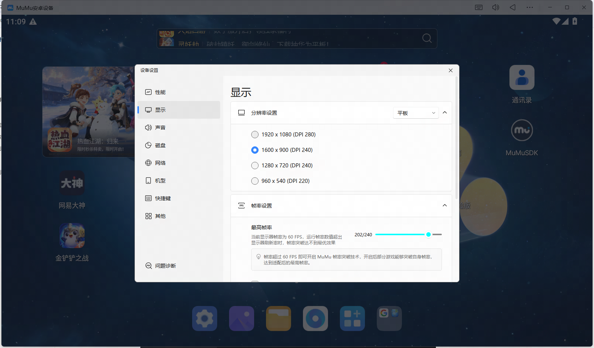Open the Android Settings gear app
This screenshot has height=348, width=594.
pos(205,319)
